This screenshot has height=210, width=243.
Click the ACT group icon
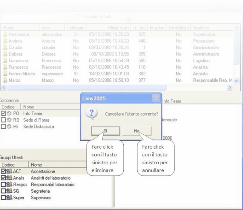(9, 171)
